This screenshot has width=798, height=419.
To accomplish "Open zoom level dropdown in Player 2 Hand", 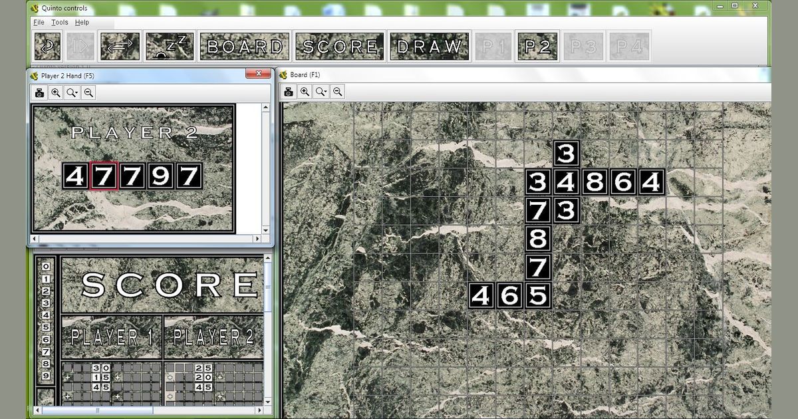I will click(72, 93).
